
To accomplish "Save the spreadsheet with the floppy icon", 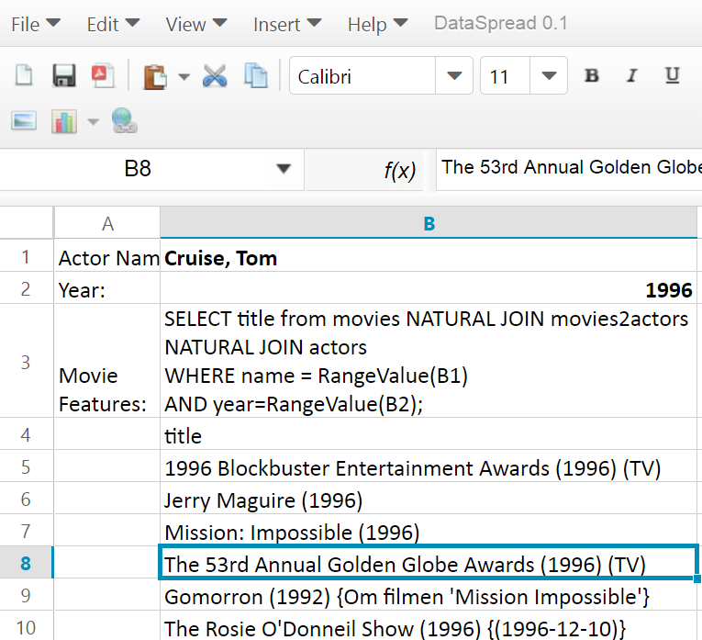I will coord(63,75).
